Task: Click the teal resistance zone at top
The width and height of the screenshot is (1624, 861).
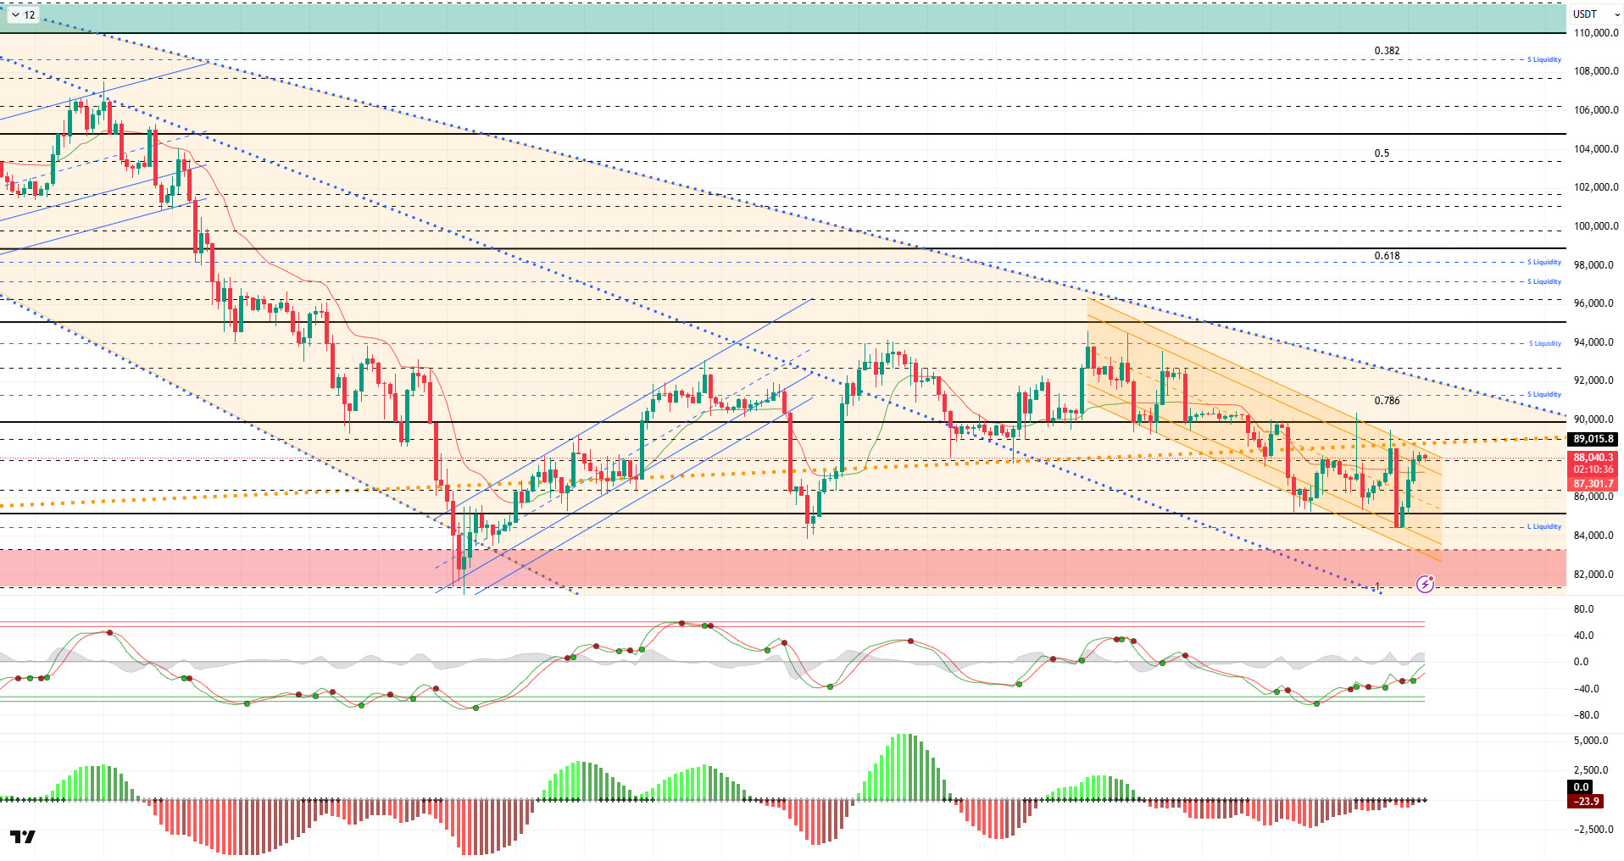Action: pyautogui.click(x=763, y=19)
